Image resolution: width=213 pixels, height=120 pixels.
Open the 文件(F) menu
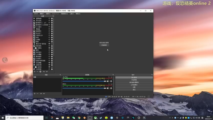pos(36,14)
